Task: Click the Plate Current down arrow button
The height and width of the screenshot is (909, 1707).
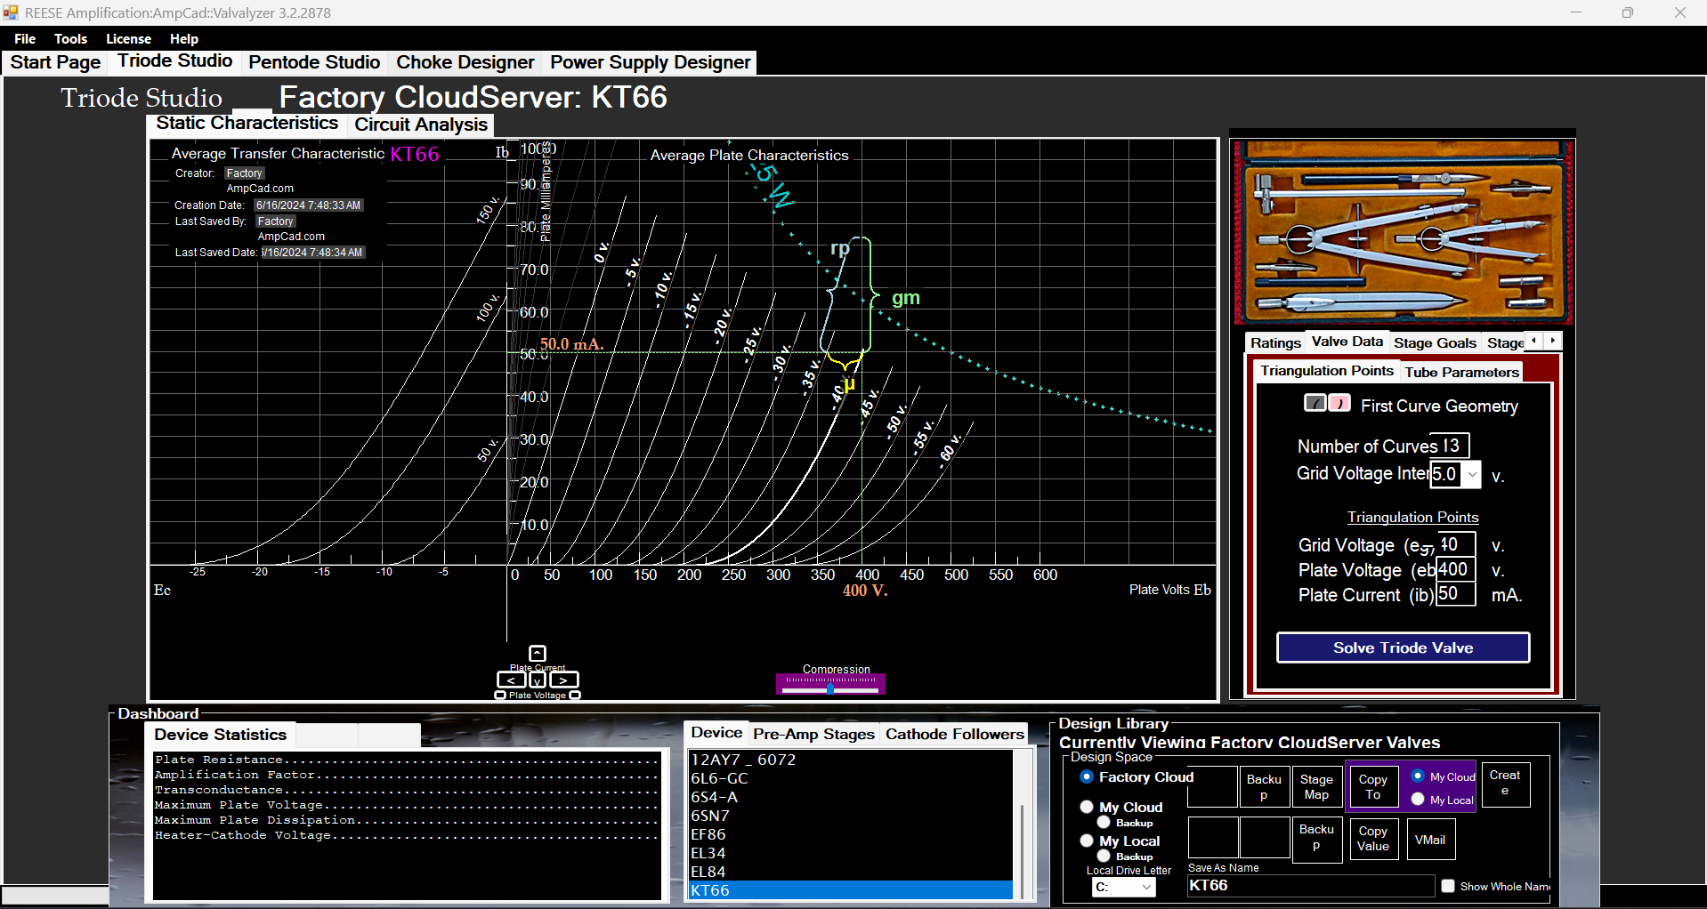Action: click(538, 680)
